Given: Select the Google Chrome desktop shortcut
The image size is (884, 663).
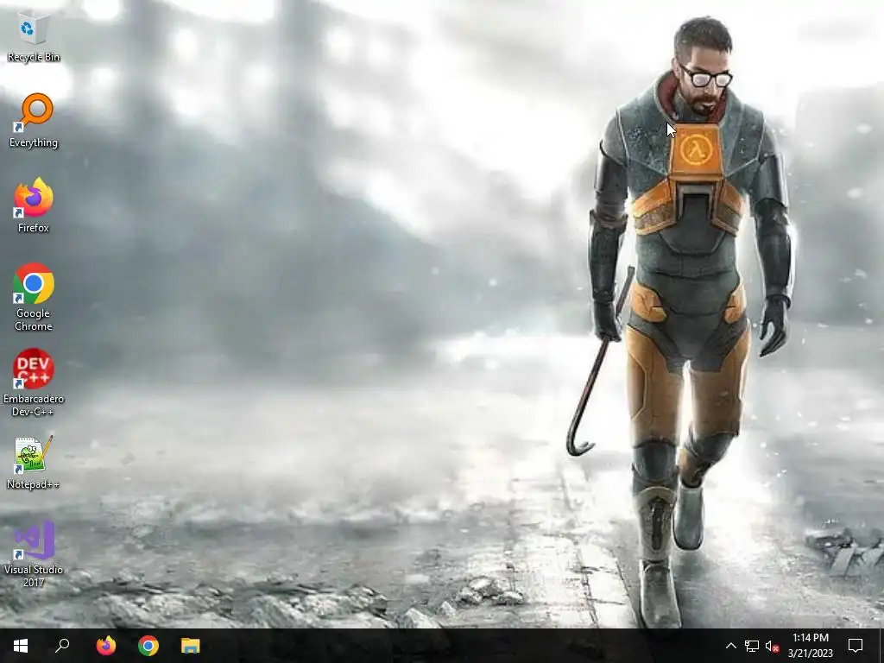Looking at the screenshot, I should pyautogui.click(x=34, y=297).
